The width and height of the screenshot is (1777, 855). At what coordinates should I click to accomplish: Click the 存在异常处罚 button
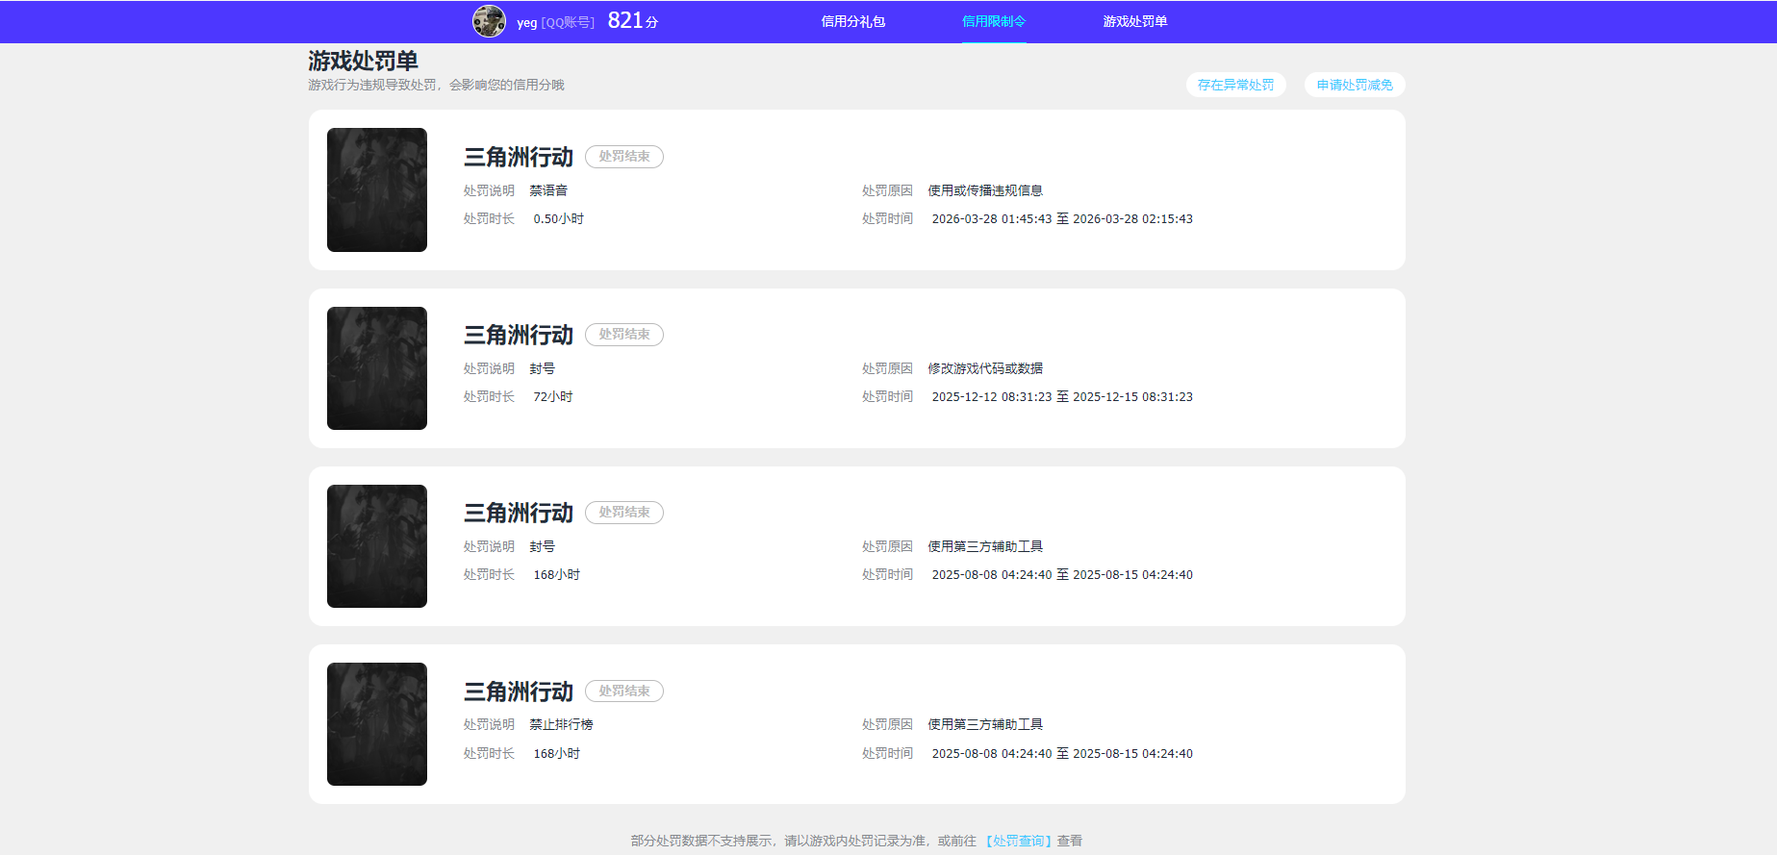click(1236, 85)
